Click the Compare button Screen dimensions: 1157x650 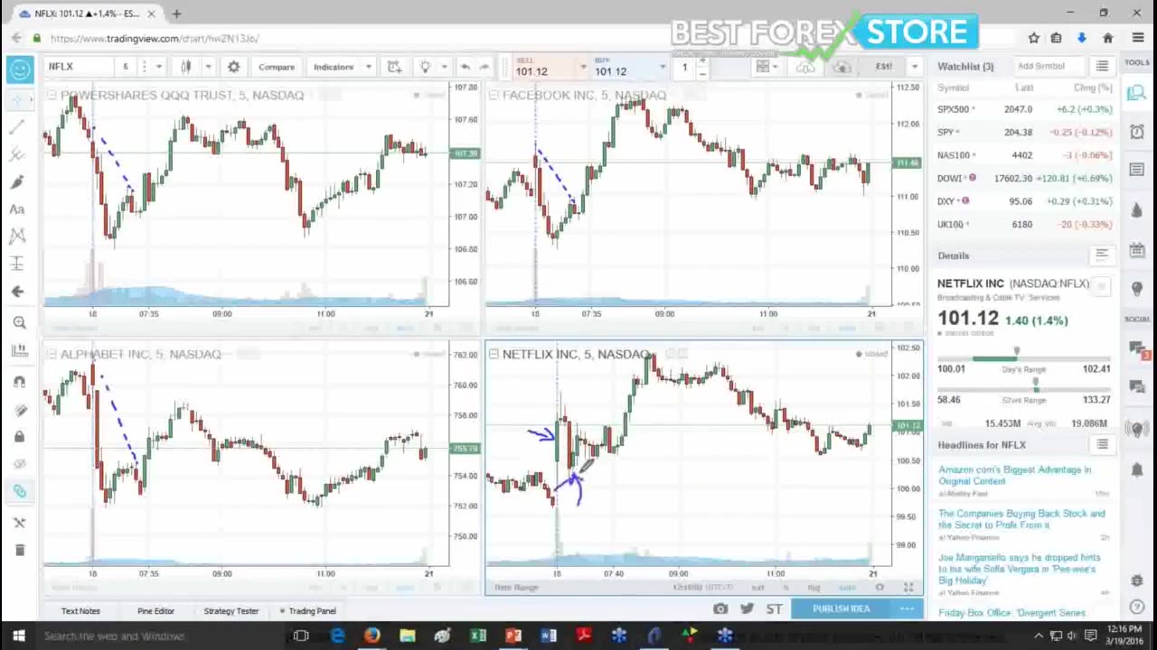[x=277, y=67]
